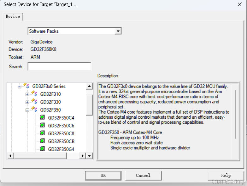Click the device tree horizontal scrollbar thumb
Image resolution: width=247 pixels, height=186 pixels.
[x=40, y=156]
